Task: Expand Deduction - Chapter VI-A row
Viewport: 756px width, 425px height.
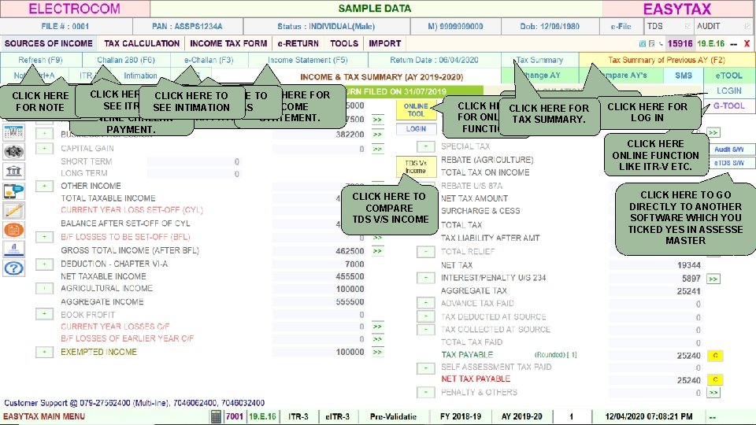Action: tap(44, 264)
